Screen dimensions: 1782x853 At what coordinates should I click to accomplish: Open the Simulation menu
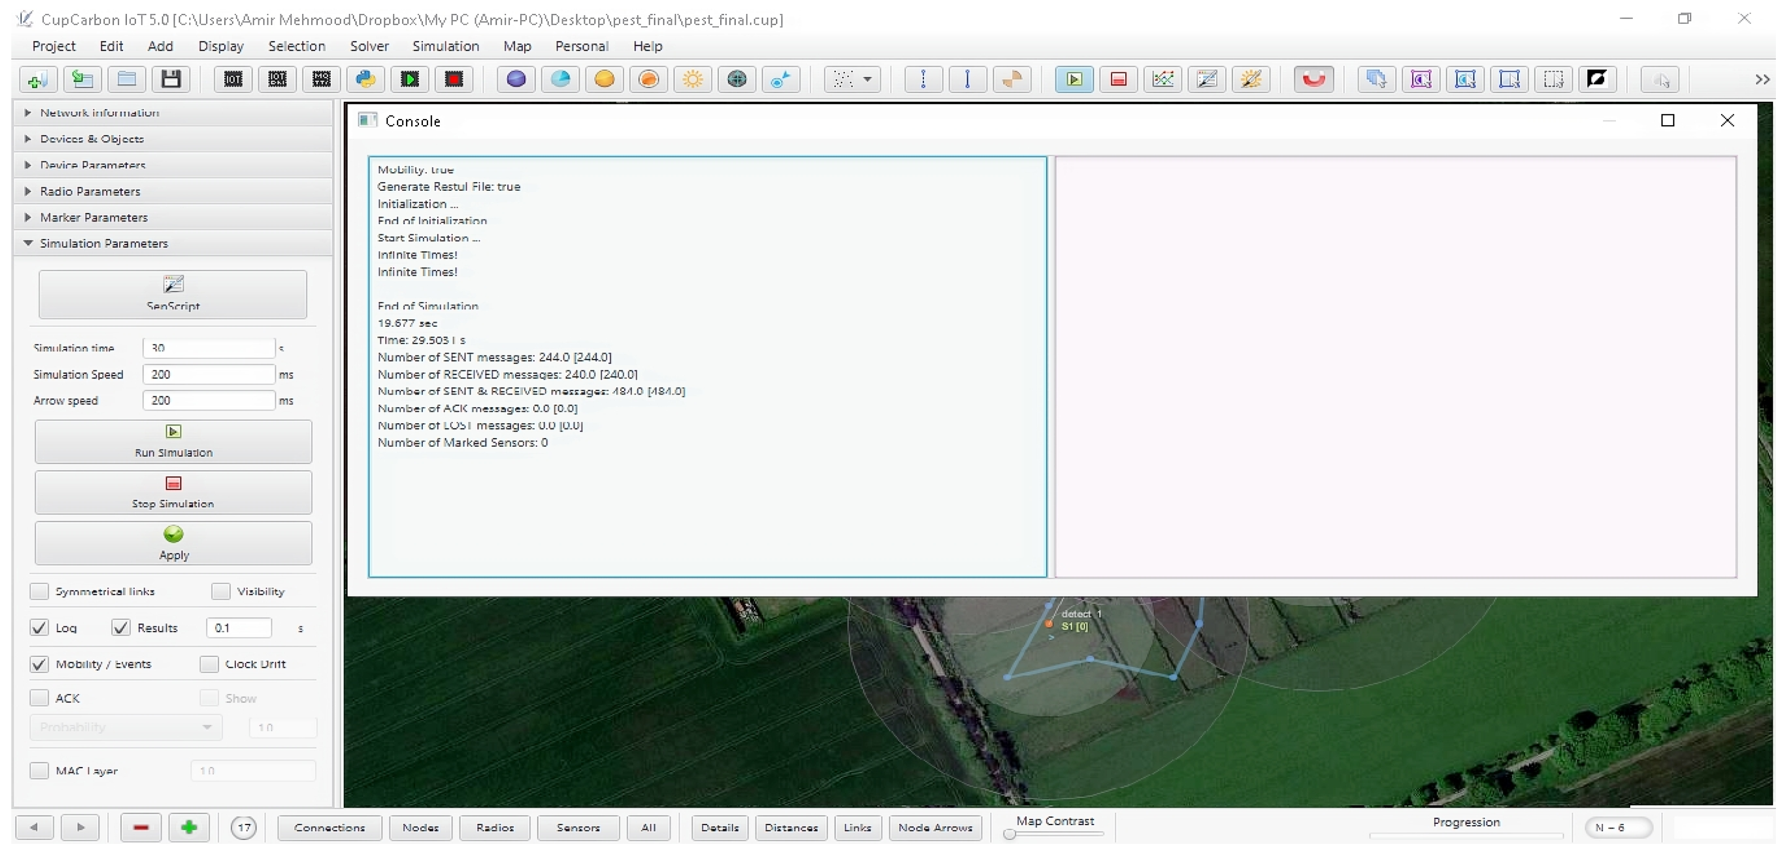[x=445, y=46]
